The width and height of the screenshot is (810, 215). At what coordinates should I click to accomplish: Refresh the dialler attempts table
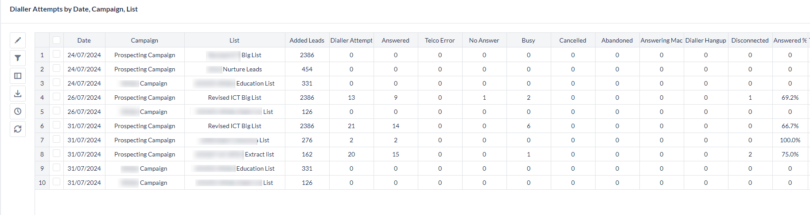tap(18, 129)
